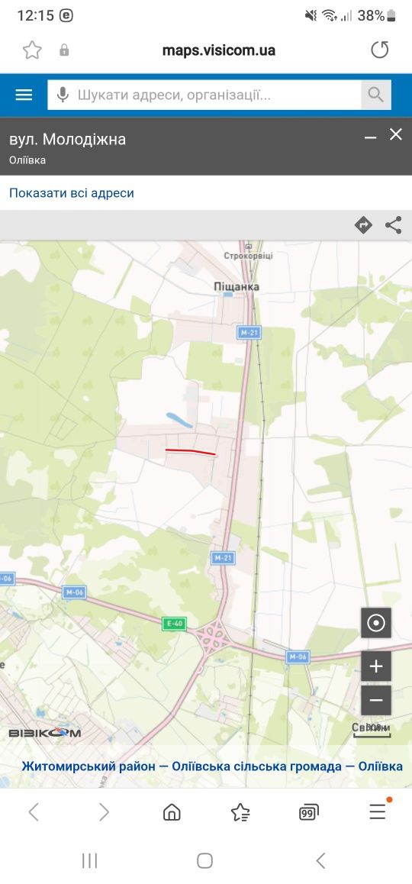Bookmark the page with the star icon
Screen dimensions: 412x884
point(32,50)
